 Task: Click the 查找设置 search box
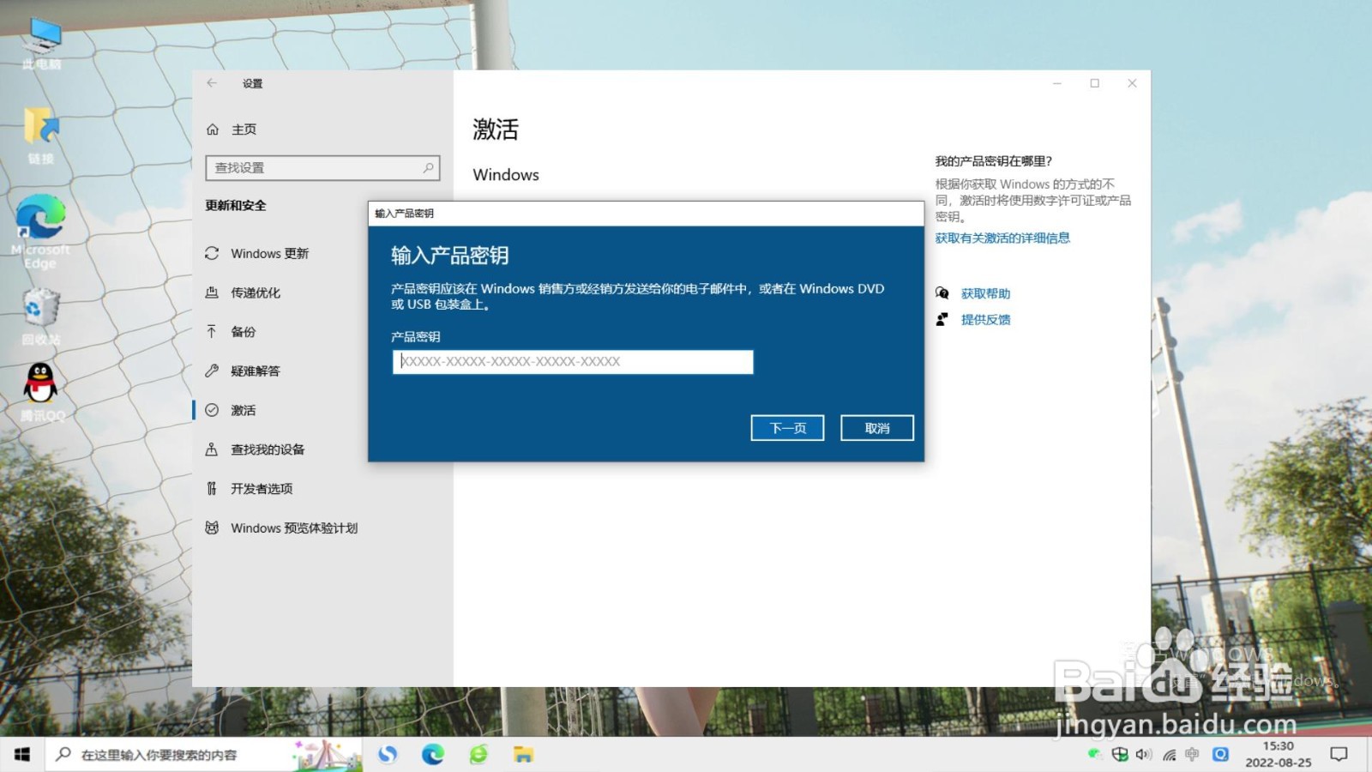point(322,168)
